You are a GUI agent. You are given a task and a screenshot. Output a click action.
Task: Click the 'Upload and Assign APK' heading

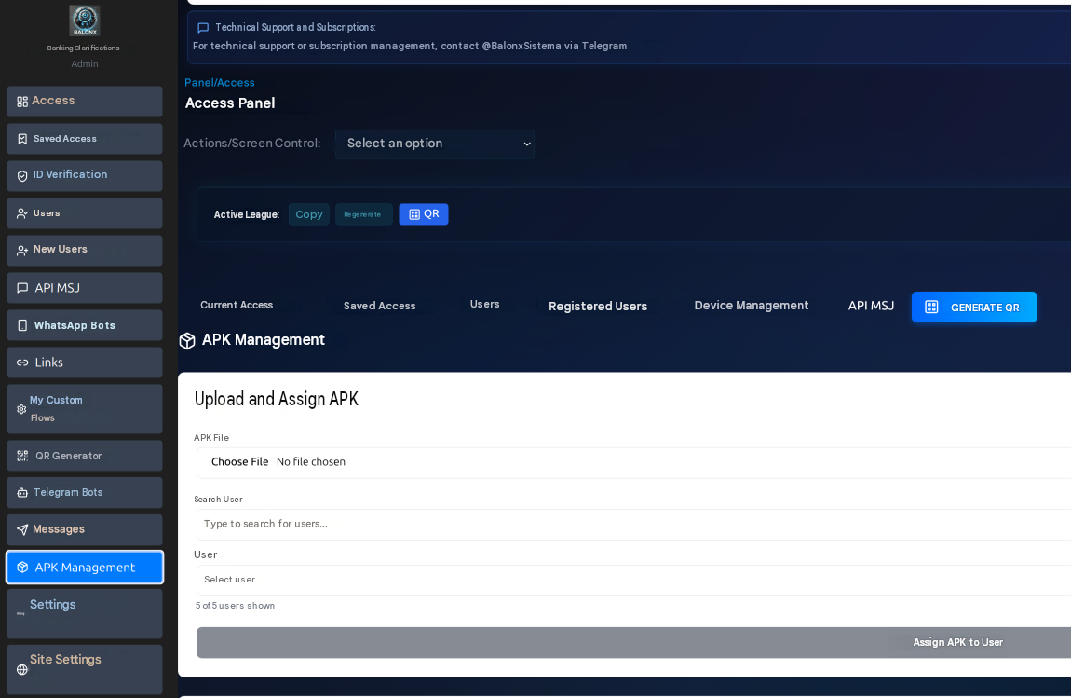coord(276,399)
